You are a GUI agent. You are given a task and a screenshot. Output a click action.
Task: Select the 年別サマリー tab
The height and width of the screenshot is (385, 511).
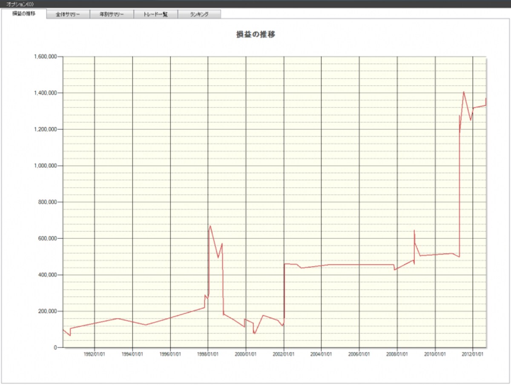pyautogui.click(x=112, y=14)
